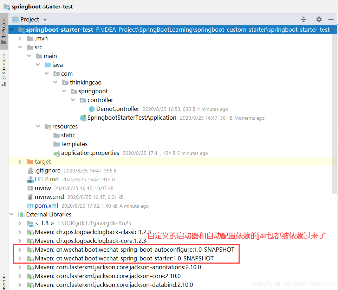The height and width of the screenshot is (290, 338).
Task: Click the resources folder icon
Action: click(x=48, y=127)
